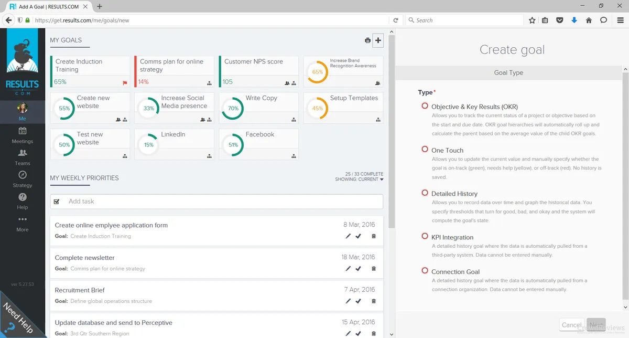Edit the Recruitment Brief task

point(348,301)
